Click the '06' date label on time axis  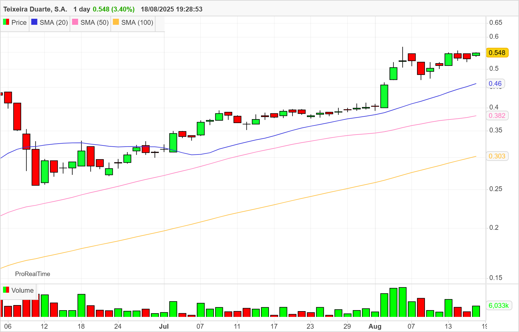(8, 327)
